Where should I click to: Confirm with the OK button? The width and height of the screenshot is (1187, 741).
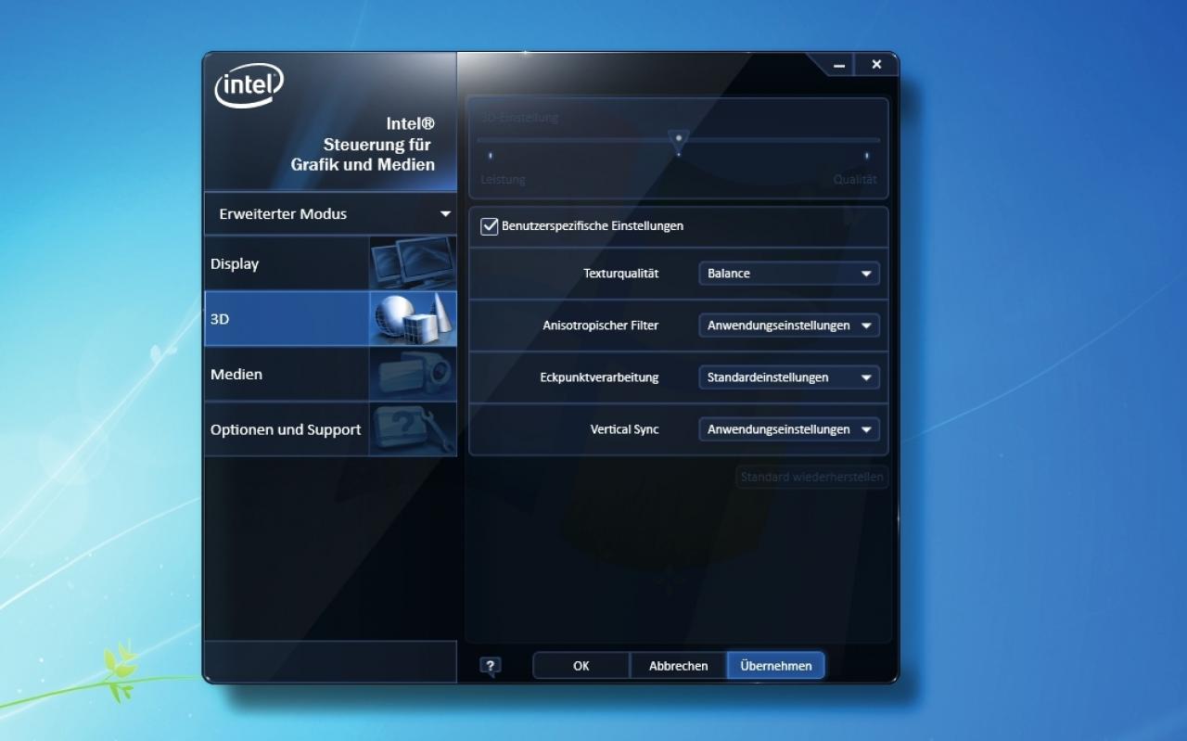(x=581, y=666)
